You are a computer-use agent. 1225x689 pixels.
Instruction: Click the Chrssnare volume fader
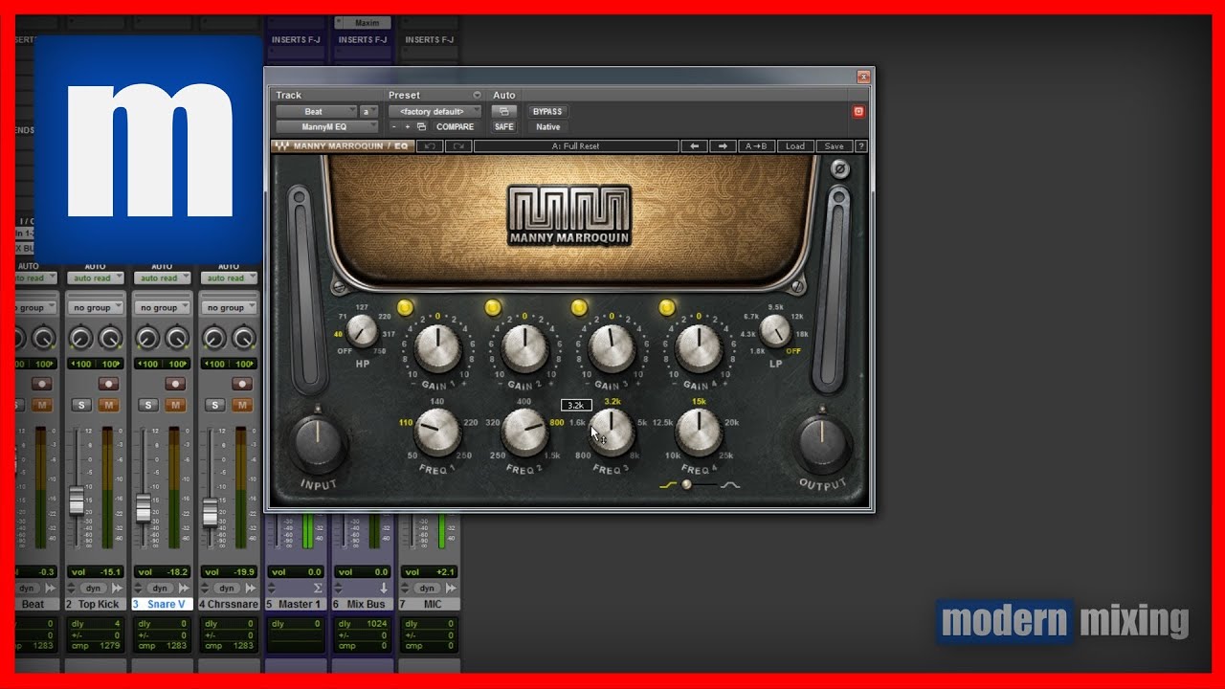coord(211,512)
